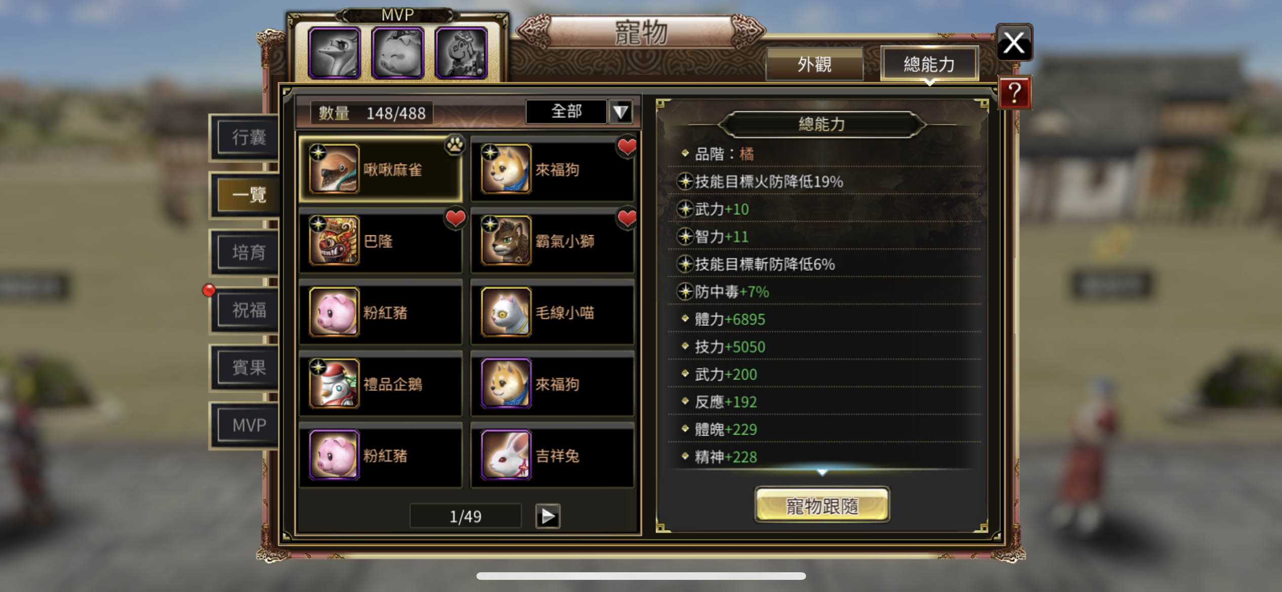This screenshot has height=592, width=1282.
Task: Open the 全部 filter dropdown arrow
Action: pos(621,112)
